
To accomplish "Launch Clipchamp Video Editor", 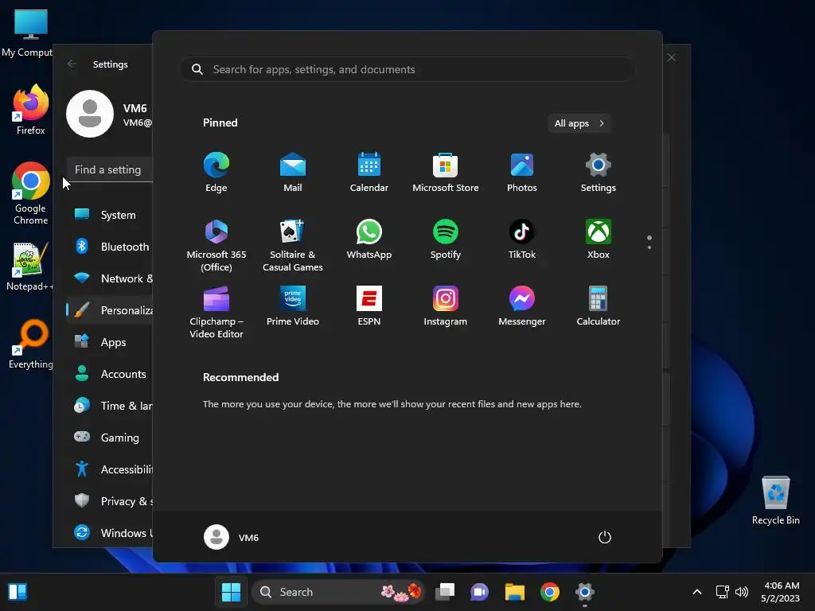I will [x=216, y=312].
